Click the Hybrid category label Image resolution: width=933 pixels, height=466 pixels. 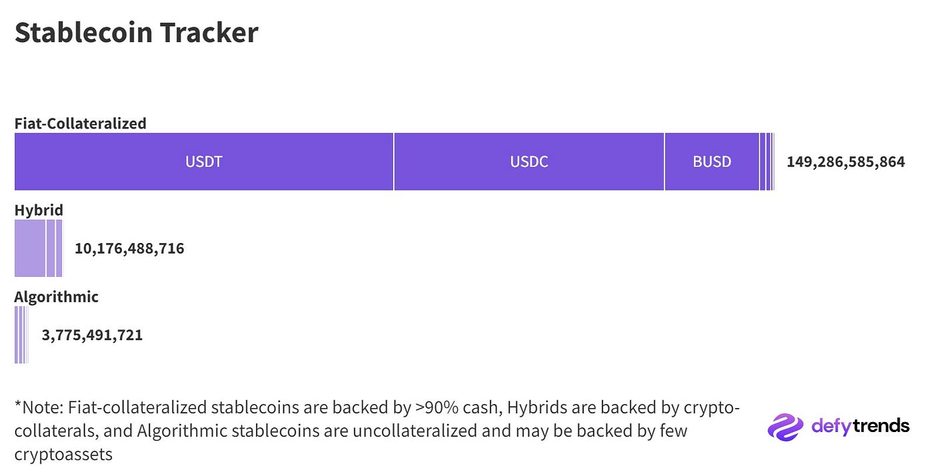pos(39,210)
